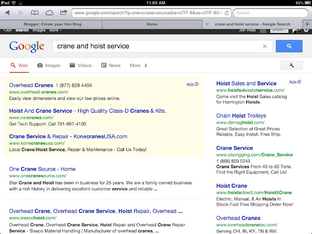
Task: Tap the Wi-Fi icon in status bar
Action: (14, 3)
